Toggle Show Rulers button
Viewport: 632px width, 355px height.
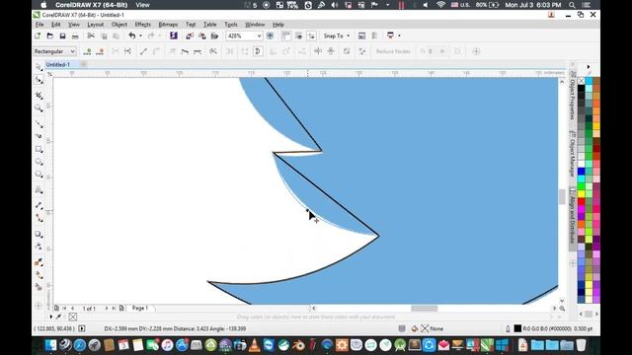(x=286, y=35)
